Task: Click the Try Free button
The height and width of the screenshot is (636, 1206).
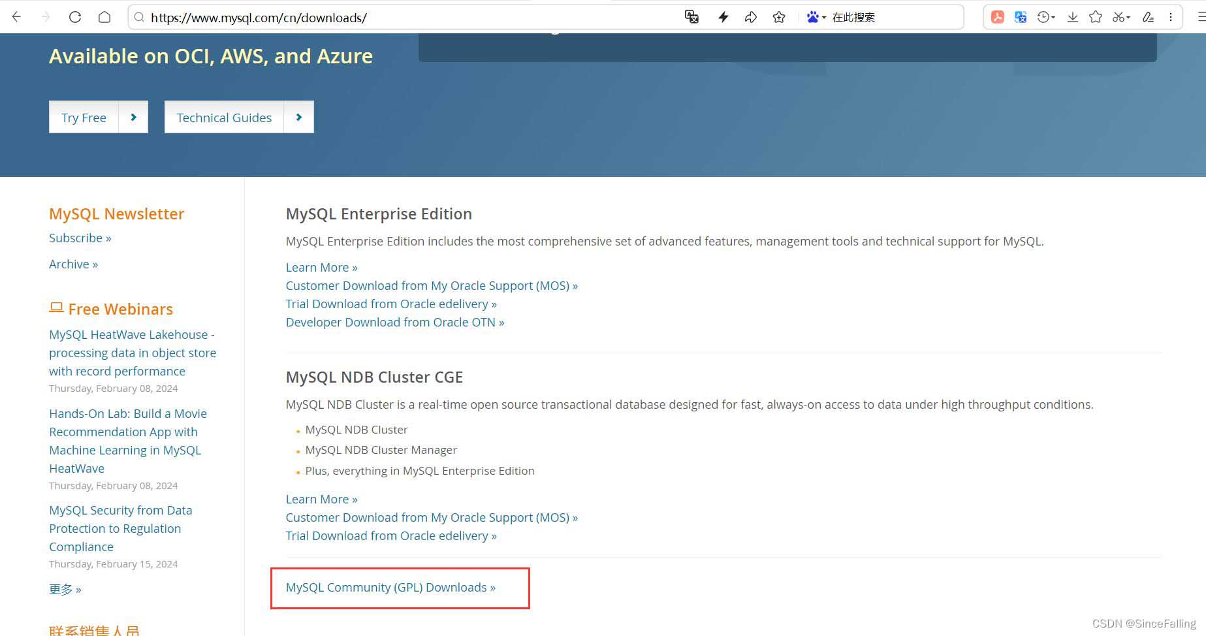Action: pyautogui.click(x=84, y=118)
